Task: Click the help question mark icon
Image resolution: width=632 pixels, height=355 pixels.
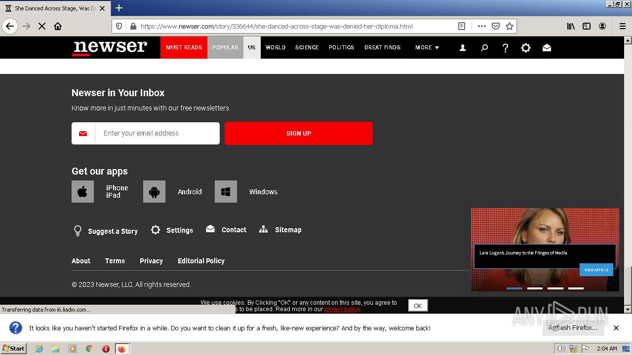Action: 505,48
